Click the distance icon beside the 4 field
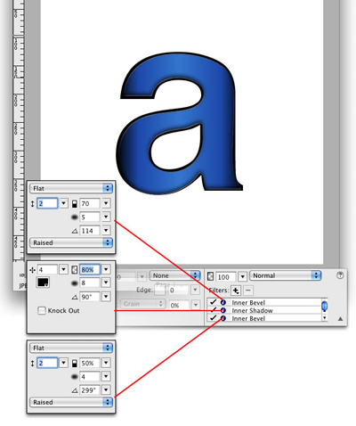 (32, 270)
